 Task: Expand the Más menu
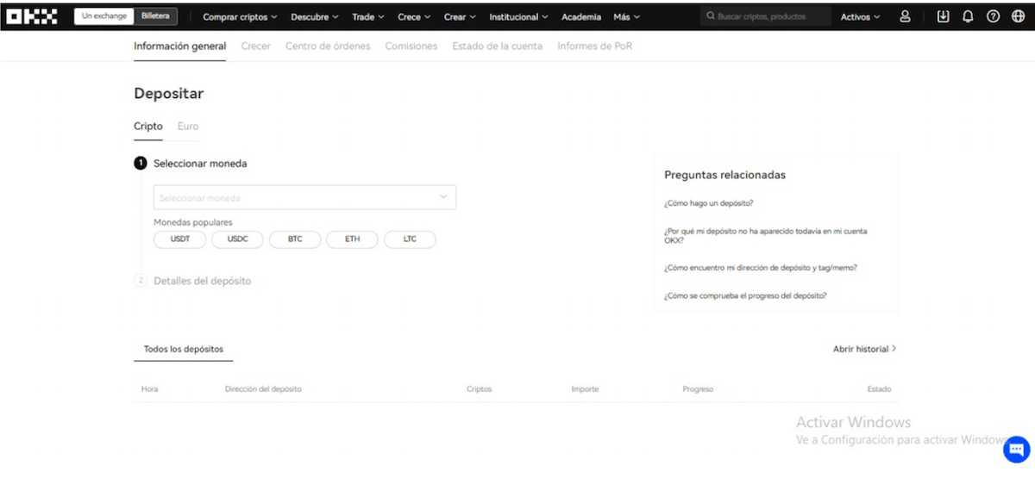(x=627, y=17)
